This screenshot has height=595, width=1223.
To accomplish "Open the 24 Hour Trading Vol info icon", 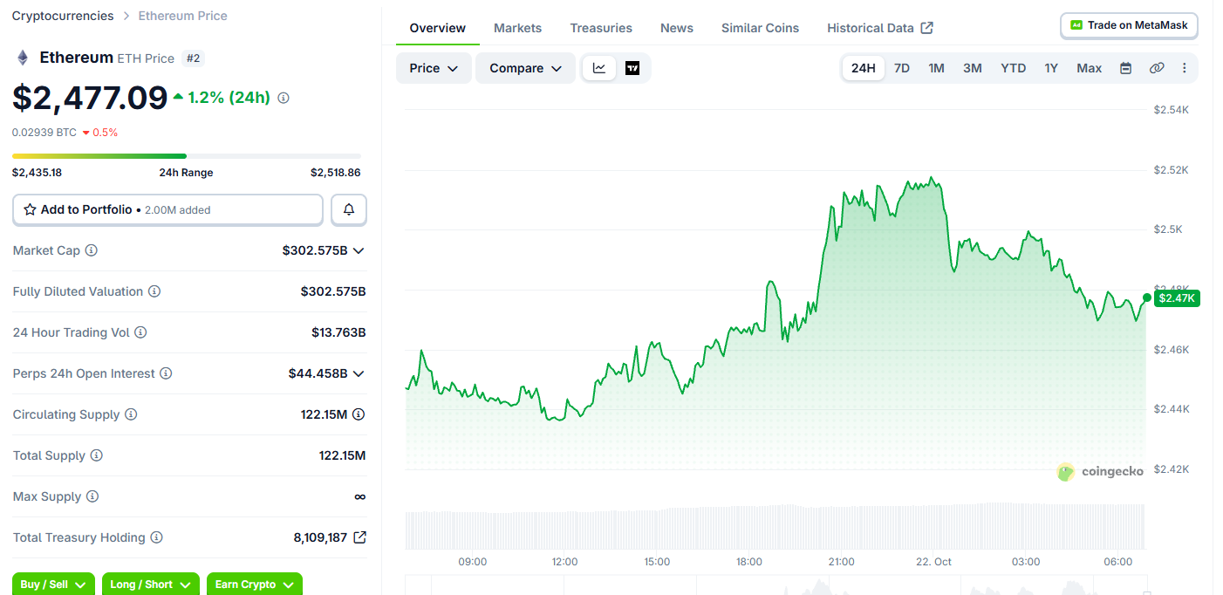I will 140,332.
